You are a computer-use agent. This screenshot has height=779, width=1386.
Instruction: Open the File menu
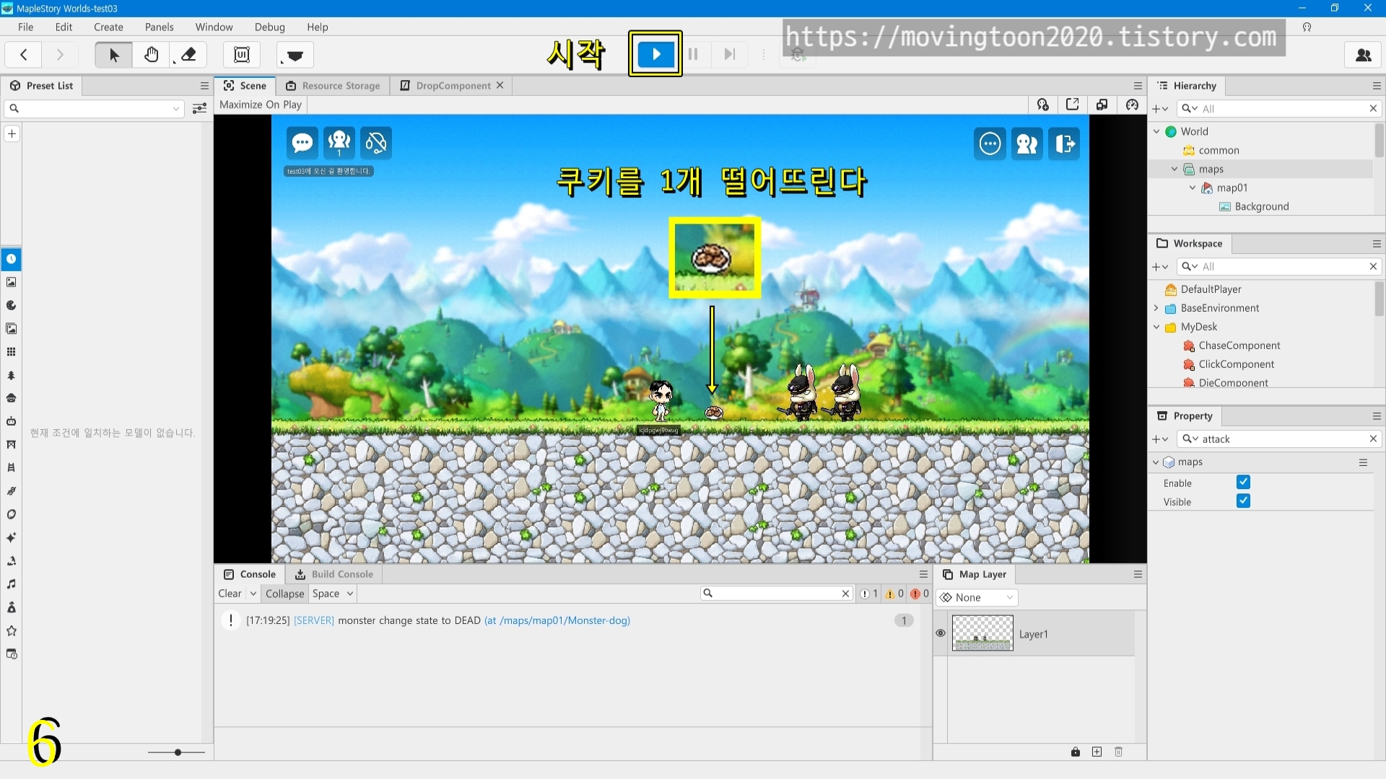tap(25, 27)
